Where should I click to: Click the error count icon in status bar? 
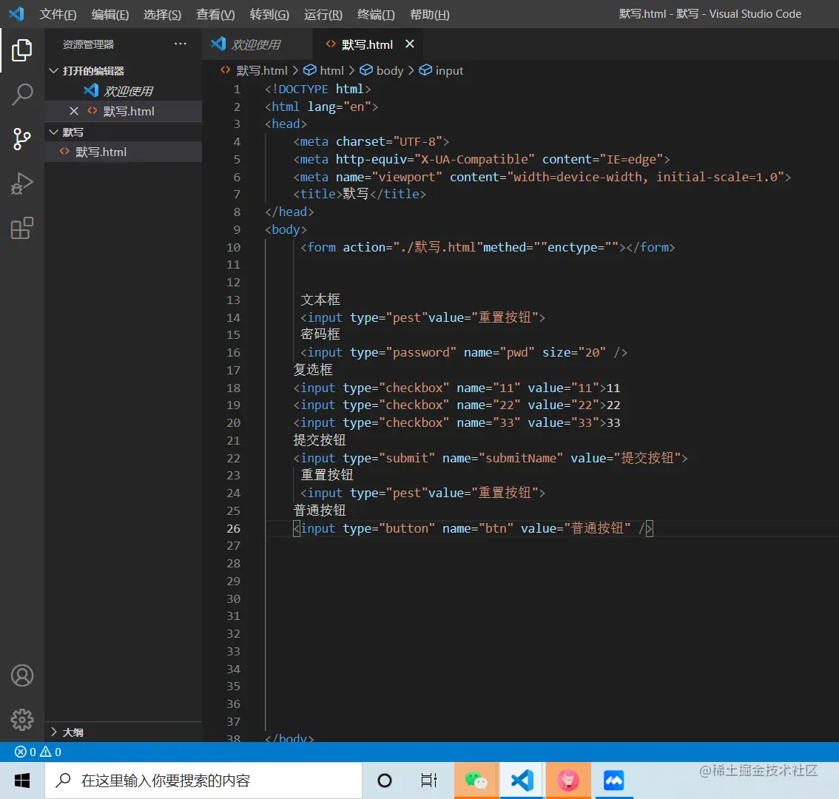point(20,752)
